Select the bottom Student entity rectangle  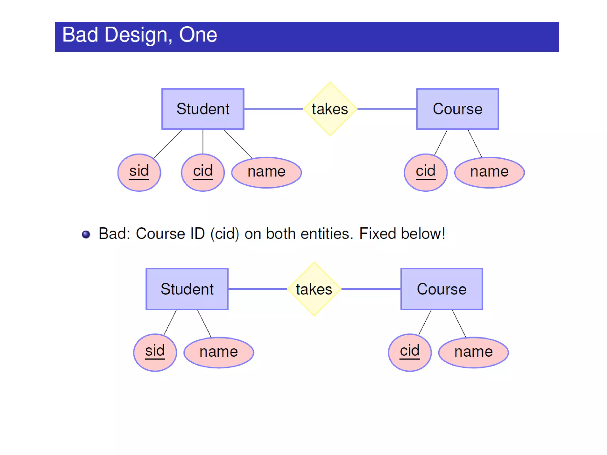pyautogui.click(x=187, y=289)
